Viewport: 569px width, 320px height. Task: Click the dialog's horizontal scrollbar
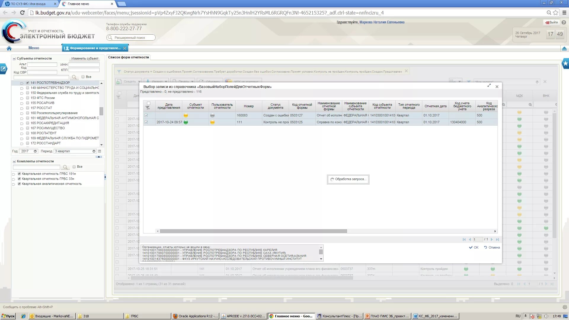253,231
